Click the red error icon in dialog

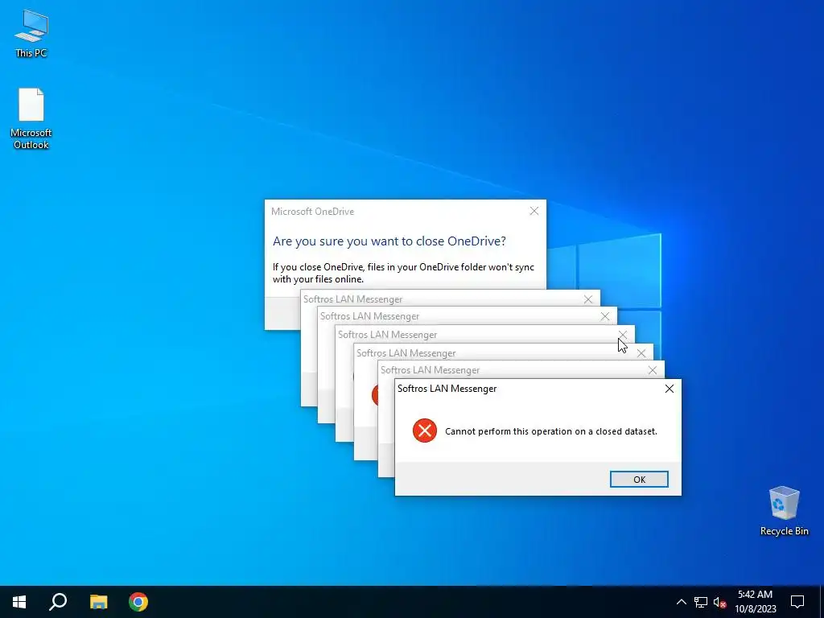coord(425,431)
